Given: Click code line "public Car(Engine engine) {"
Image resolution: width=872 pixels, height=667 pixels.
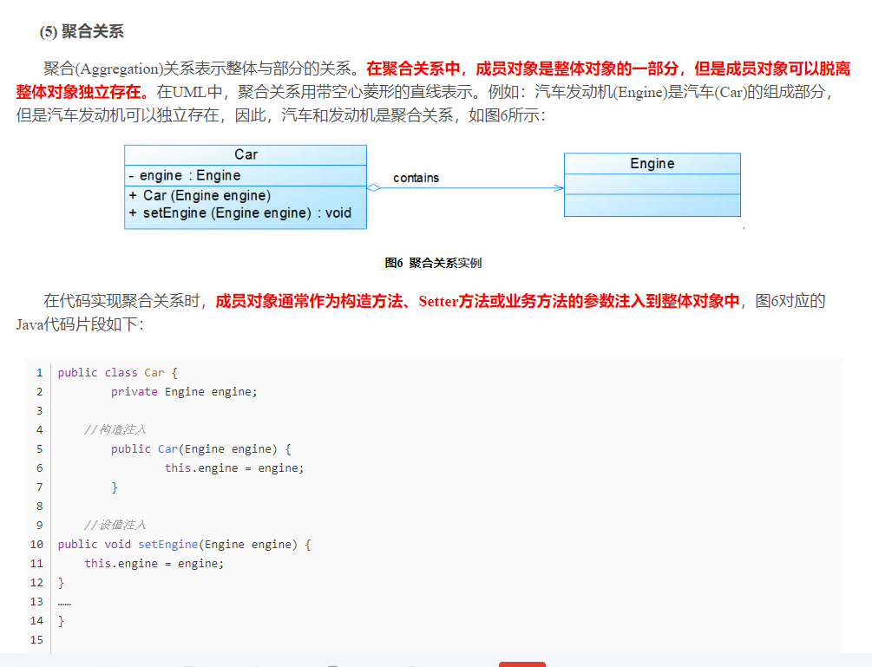Looking at the screenshot, I should point(200,449).
